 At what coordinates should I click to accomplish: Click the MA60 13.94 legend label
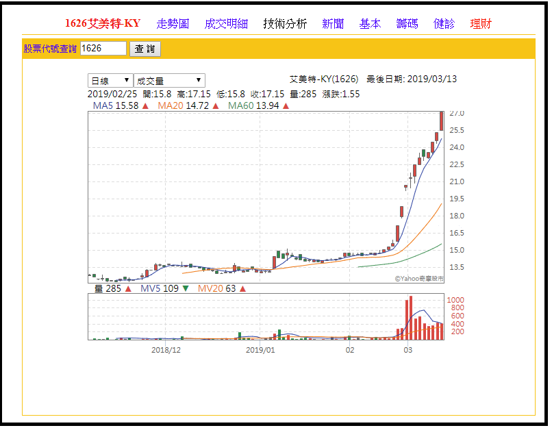[253, 105]
